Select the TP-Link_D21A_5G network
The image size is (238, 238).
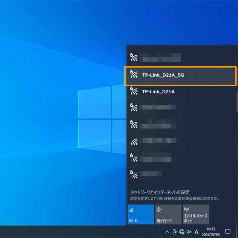180,76
